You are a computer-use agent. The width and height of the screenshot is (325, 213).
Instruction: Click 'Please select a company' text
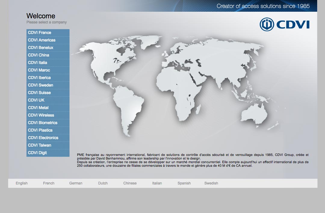[x=47, y=22]
